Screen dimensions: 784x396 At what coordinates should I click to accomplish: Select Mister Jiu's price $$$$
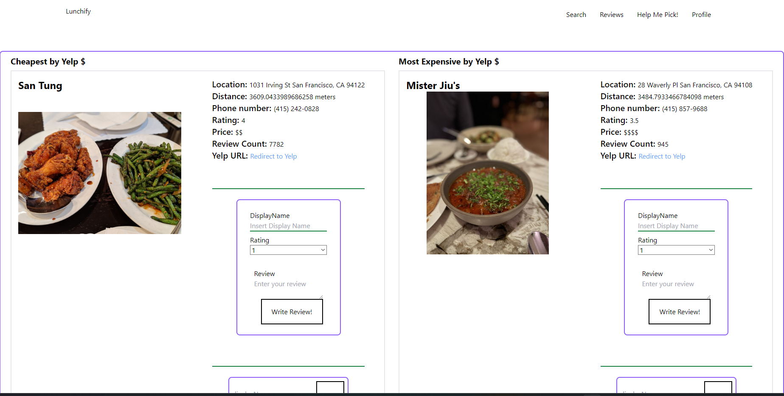click(x=631, y=133)
